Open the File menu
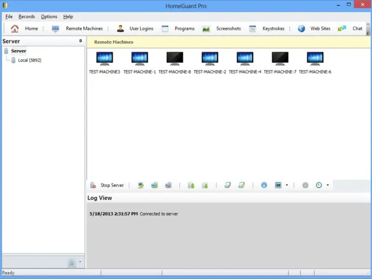 pos(9,17)
